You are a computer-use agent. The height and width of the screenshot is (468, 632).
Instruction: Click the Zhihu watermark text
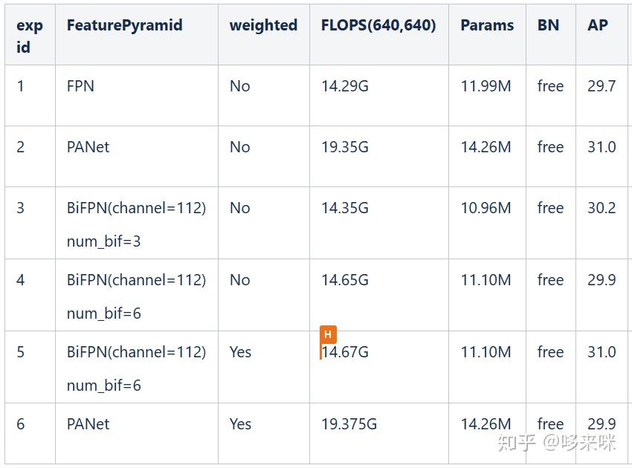tap(557, 443)
